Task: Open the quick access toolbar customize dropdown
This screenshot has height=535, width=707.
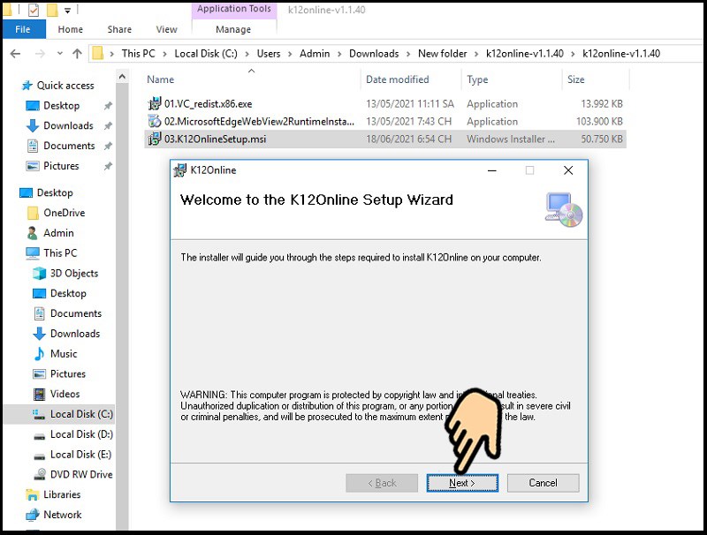Action: [x=67, y=11]
